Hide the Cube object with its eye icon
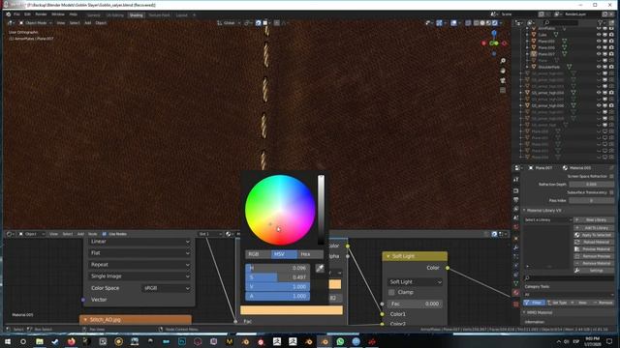Image resolution: width=620 pixels, height=348 pixels. tap(599, 35)
